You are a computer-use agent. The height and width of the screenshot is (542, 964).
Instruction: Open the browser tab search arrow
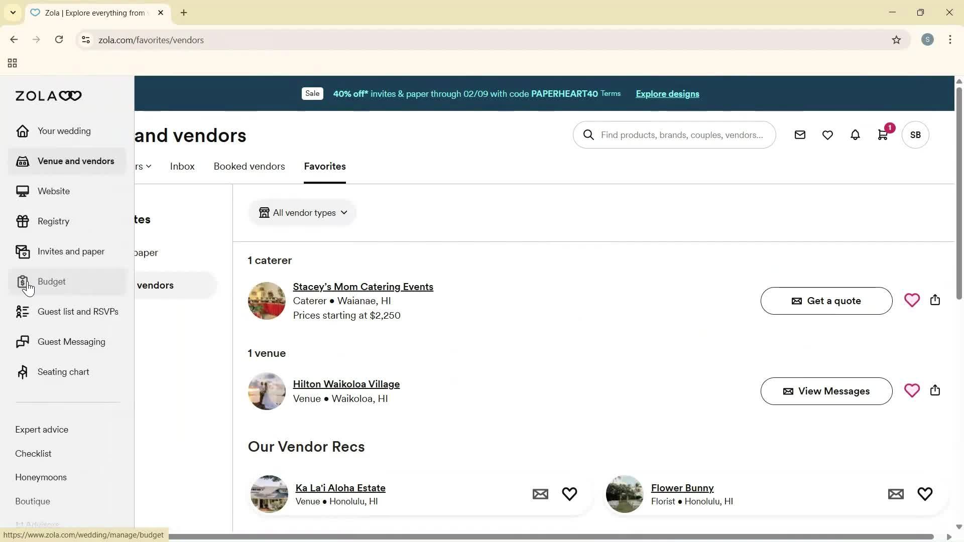[13, 13]
